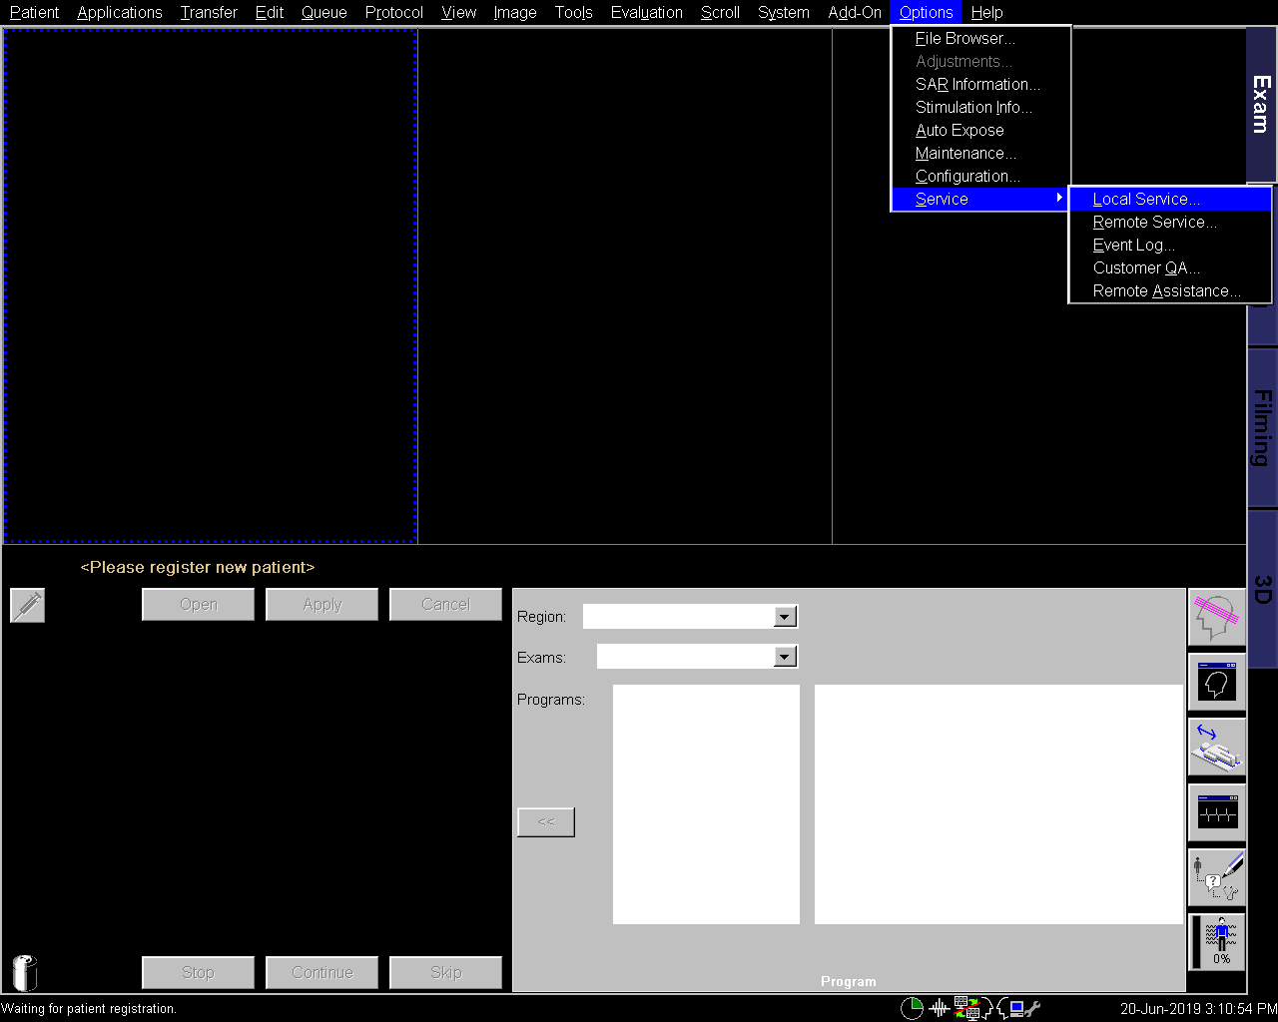This screenshot has width=1278, height=1022.
Task: Click the syringe contrast agent icon
Action: pos(28,605)
